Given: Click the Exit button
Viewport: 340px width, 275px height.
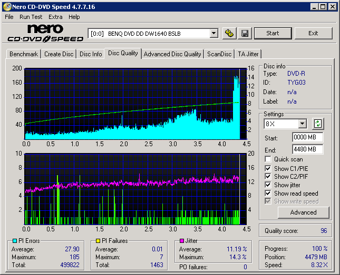Looking at the screenshot, I should click(x=313, y=33).
